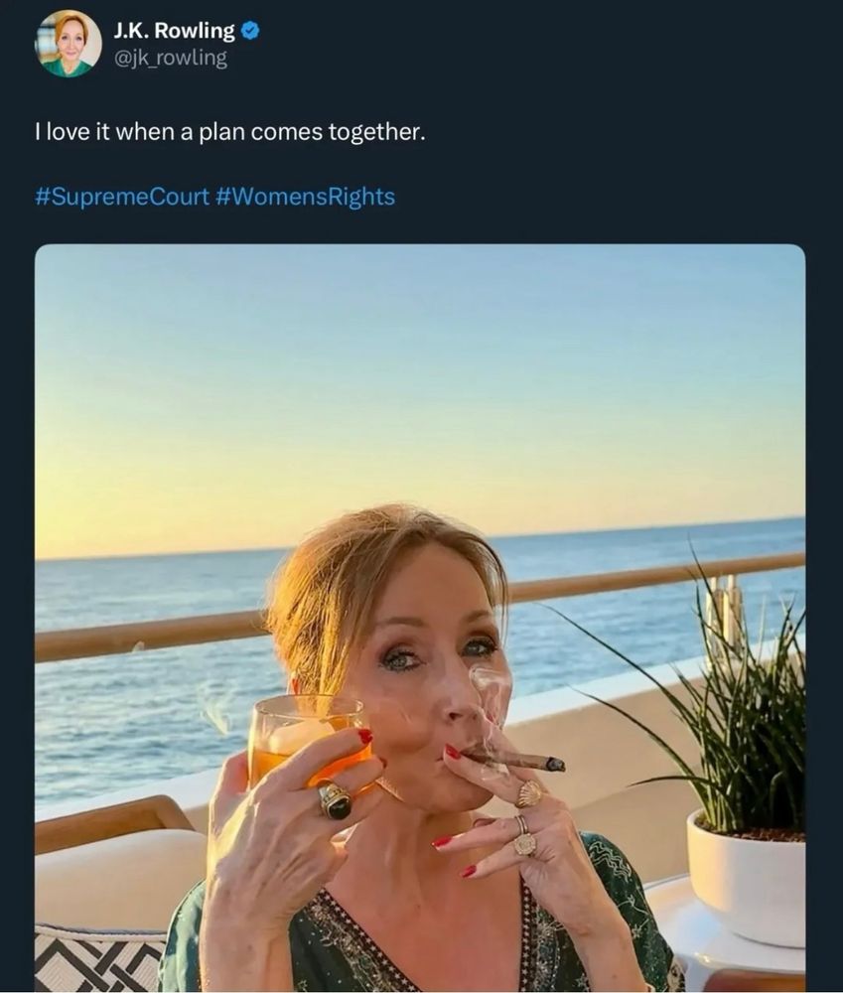This screenshot has width=843, height=993.
Task: Click the cigar in the photo
Action: pyautogui.click(x=514, y=760)
